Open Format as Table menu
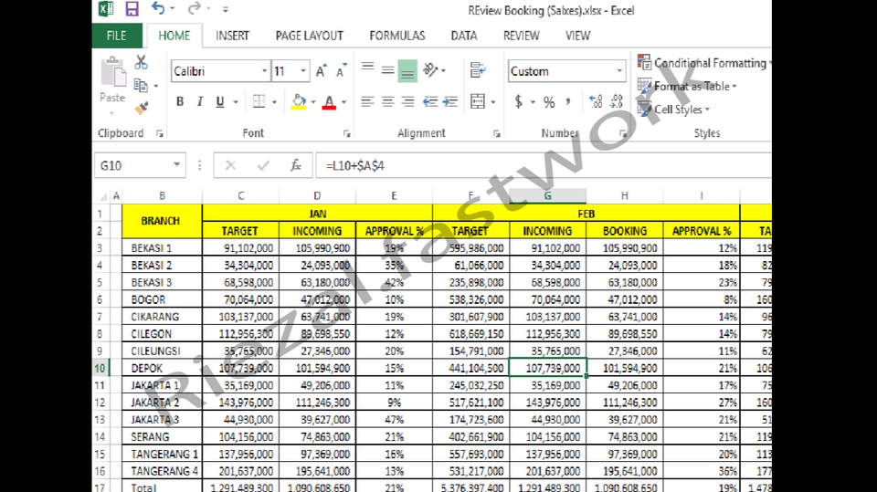 (x=687, y=86)
